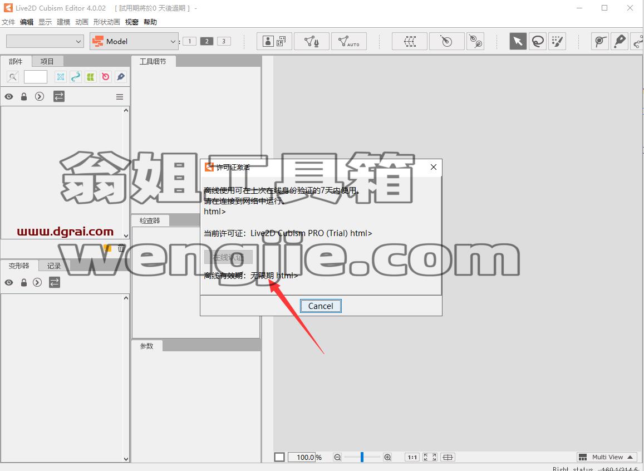The width and height of the screenshot is (644, 471).
Task: Open the 视窗 menu
Action: coord(132,22)
